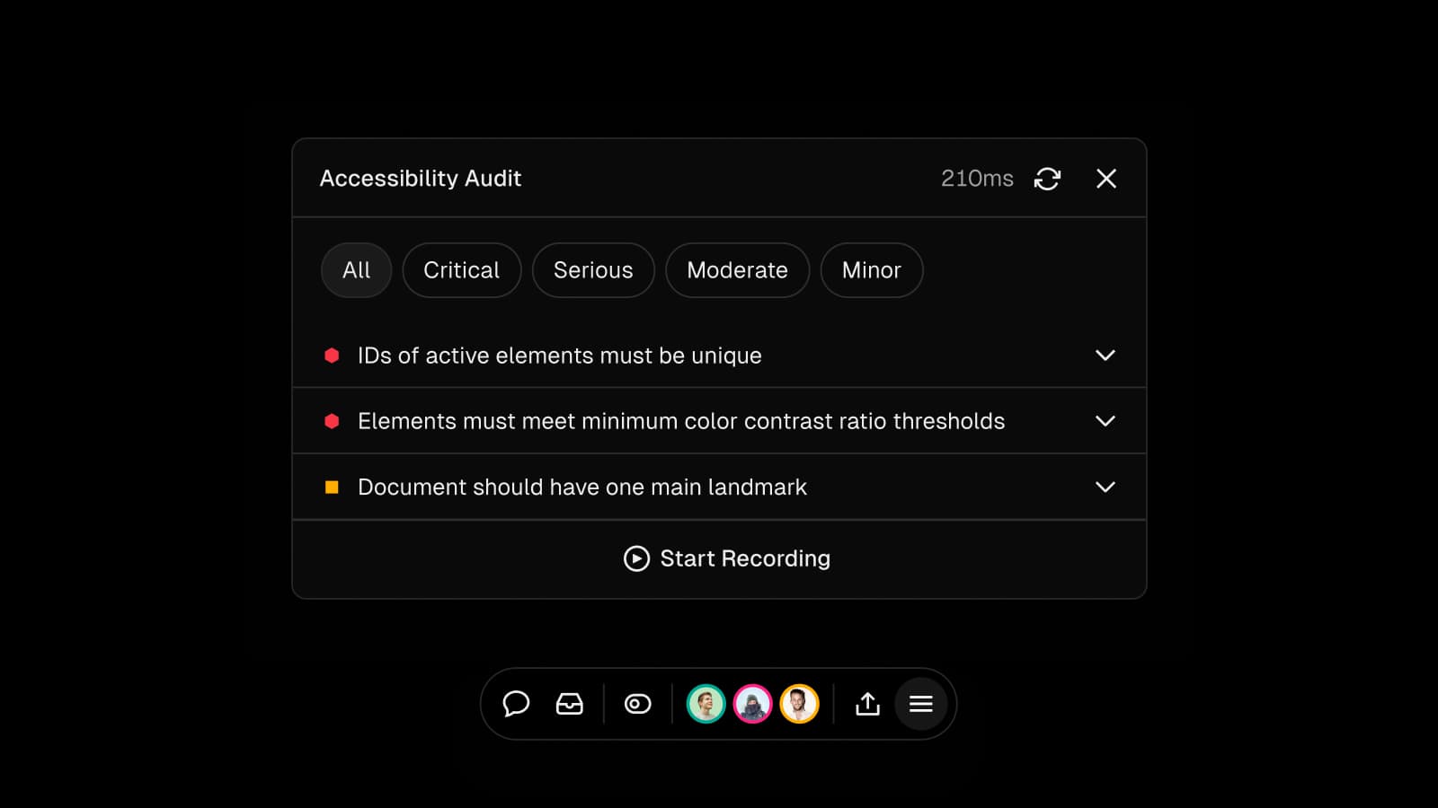Click the orange severity marker beside landmark issue
1438x808 pixels.
tap(331, 487)
